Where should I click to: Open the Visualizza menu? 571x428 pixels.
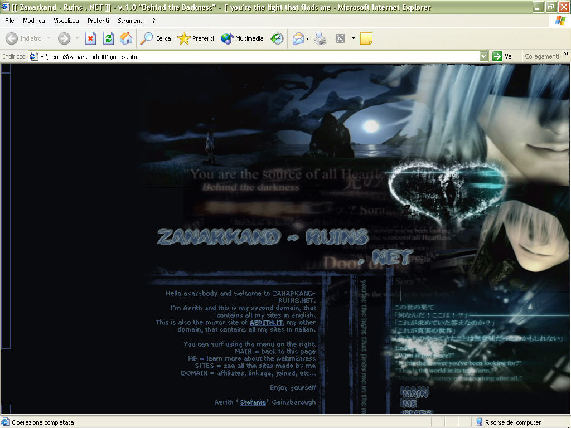pyautogui.click(x=66, y=21)
